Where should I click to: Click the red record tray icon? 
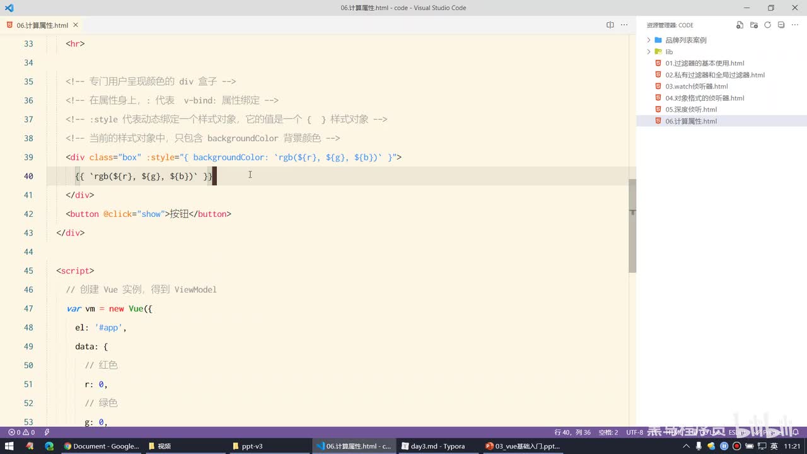click(736, 446)
